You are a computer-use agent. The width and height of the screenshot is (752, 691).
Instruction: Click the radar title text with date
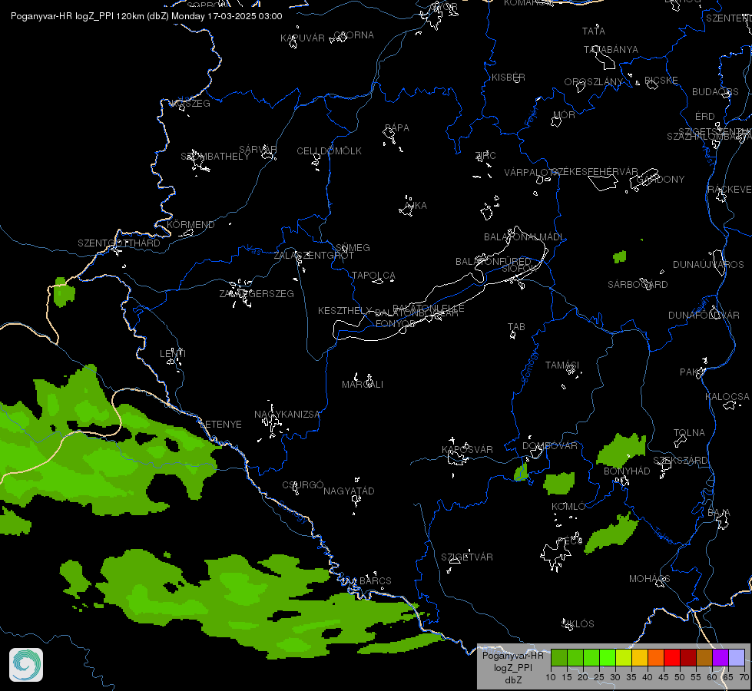click(146, 16)
